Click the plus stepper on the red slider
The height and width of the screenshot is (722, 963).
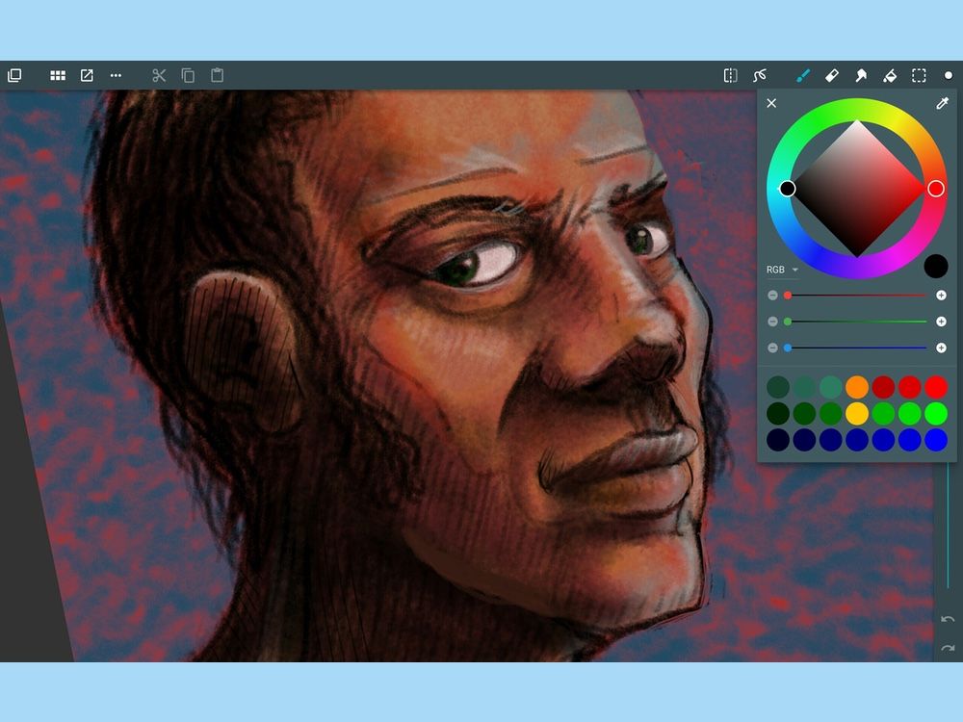[941, 295]
